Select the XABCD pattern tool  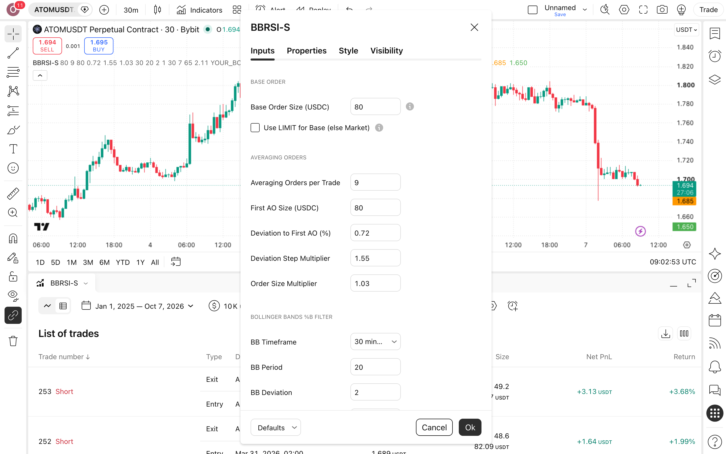[x=13, y=91]
